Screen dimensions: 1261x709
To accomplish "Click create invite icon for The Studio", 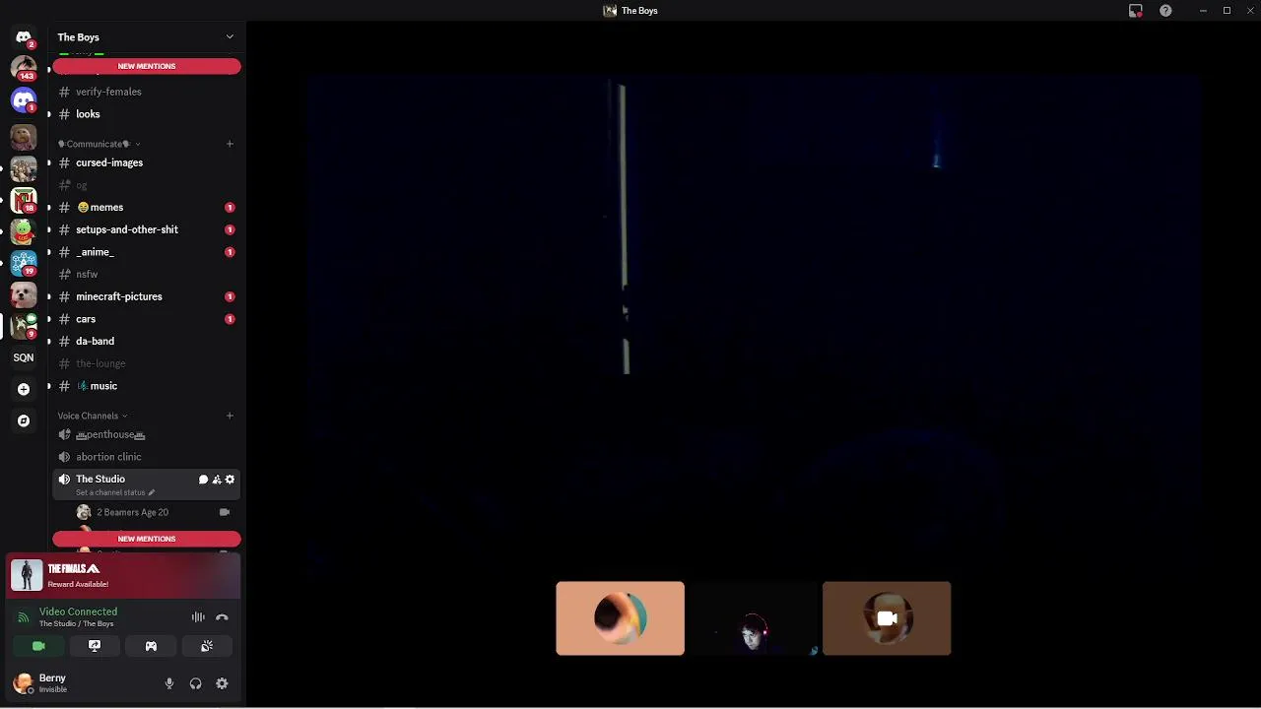I will [x=217, y=480].
